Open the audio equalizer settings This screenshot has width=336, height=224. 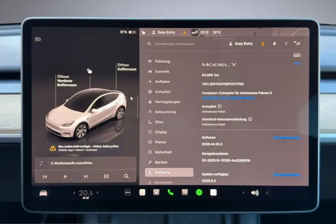(106, 176)
